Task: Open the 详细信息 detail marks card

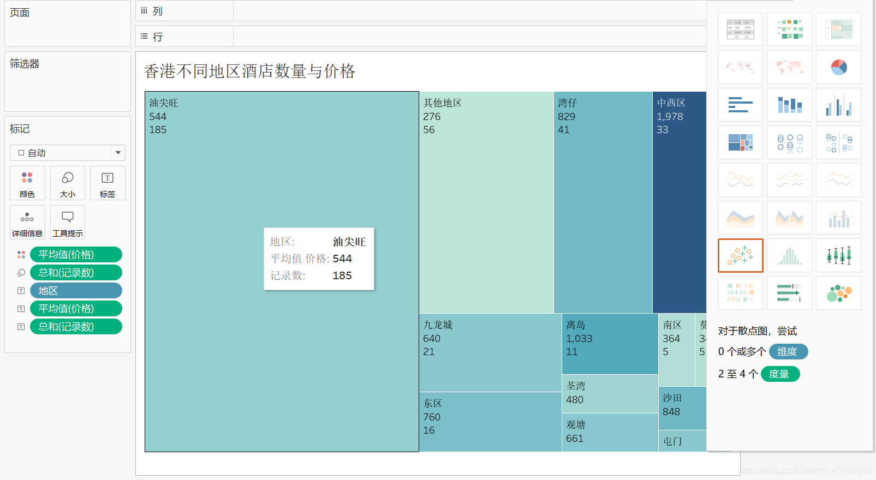Action: coord(27,222)
